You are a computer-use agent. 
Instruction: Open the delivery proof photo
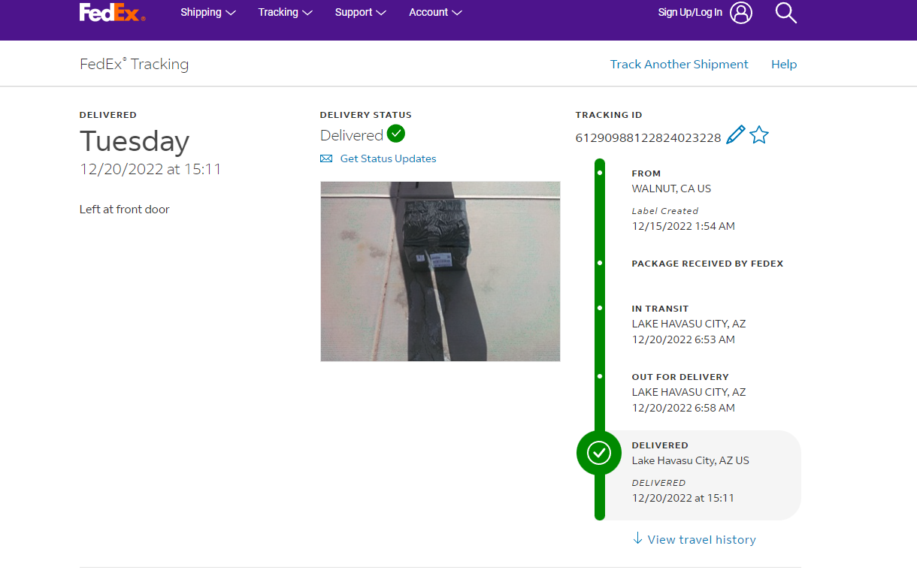pos(440,271)
